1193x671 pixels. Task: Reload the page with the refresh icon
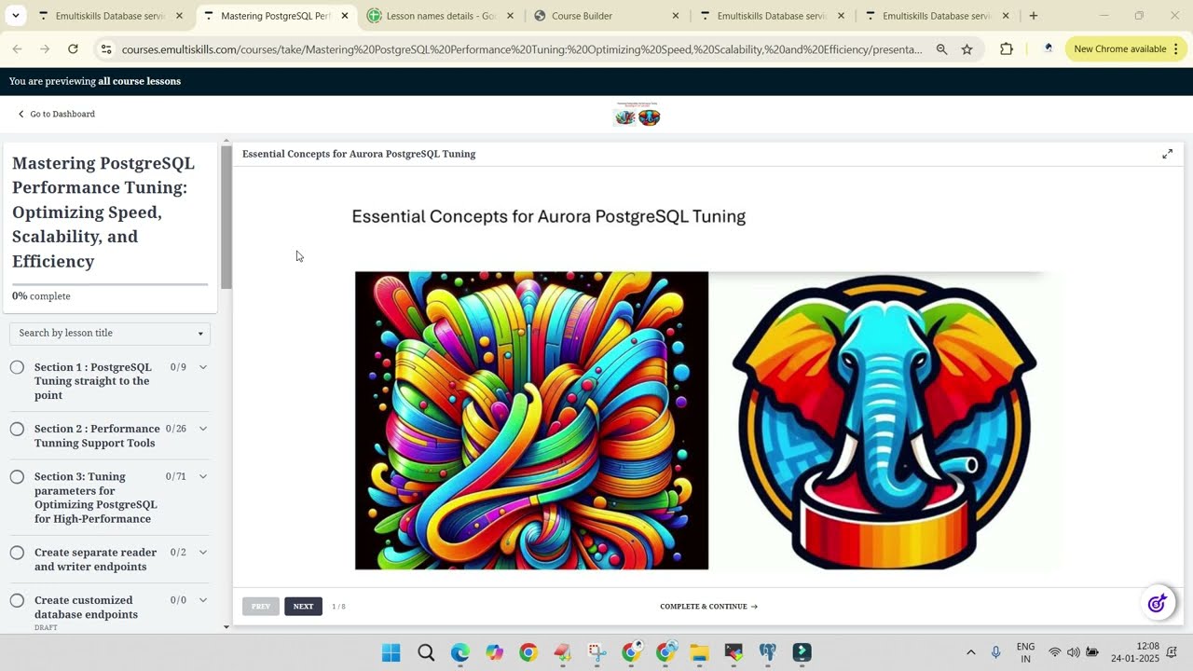tap(73, 49)
